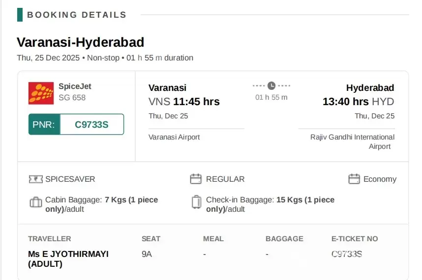Click the E-TICKET NO value
Image resolution: width=422 pixels, height=280 pixels.
tap(346, 254)
